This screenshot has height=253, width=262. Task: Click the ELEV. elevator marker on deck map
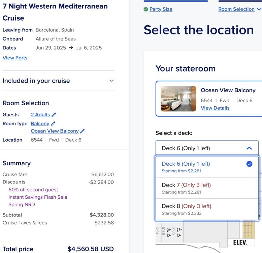tap(240, 242)
